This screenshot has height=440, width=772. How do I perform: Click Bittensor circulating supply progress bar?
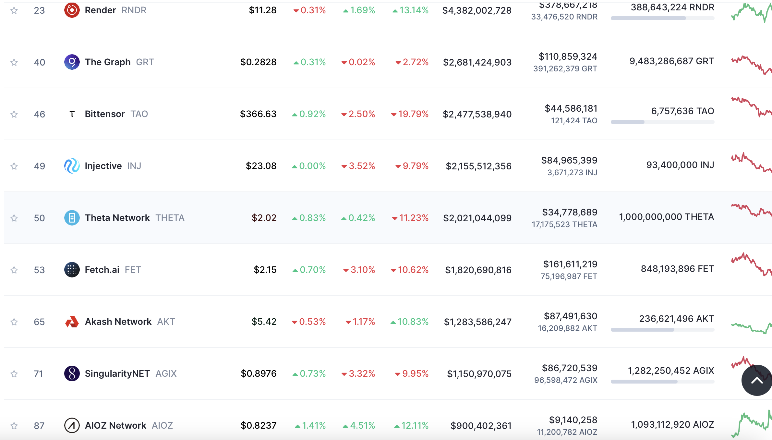(x=662, y=122)
